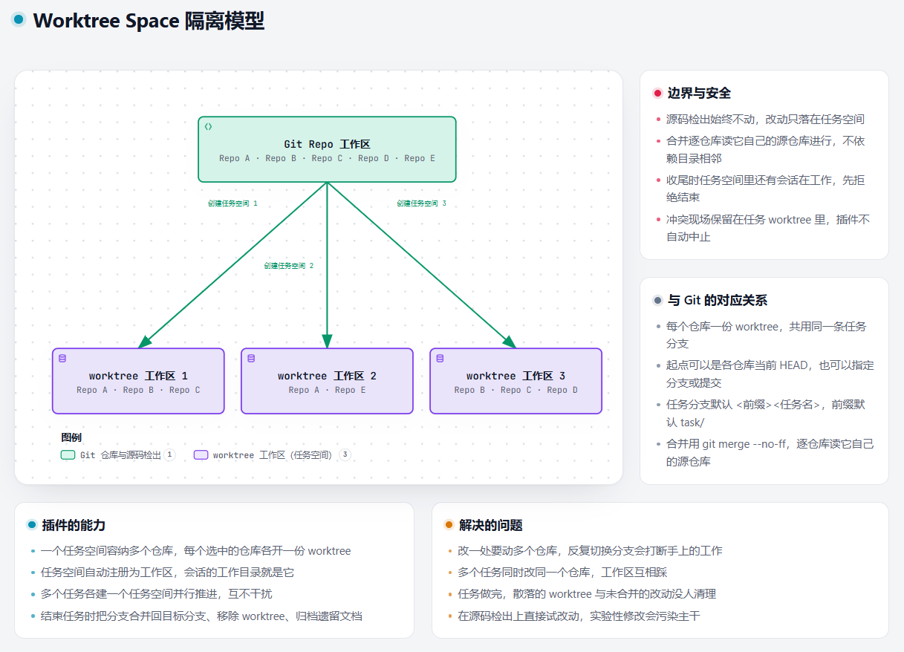Click the code icon in Git Repo node

[x=209, y=127]
